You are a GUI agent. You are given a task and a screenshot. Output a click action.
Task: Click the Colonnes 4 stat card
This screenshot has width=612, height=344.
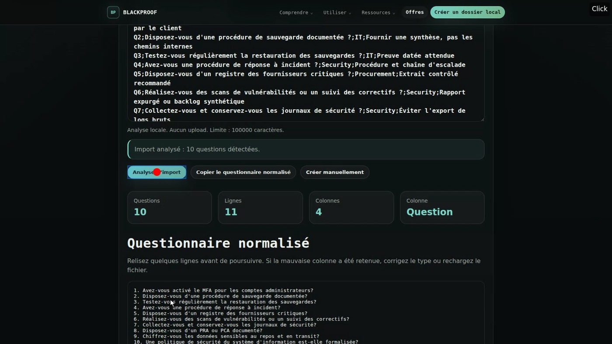pyautogui.click(x=351, y=208)
